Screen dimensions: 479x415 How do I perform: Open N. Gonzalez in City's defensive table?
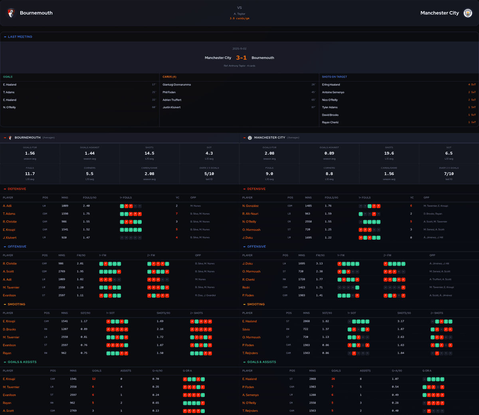click(x=250, y=206)
